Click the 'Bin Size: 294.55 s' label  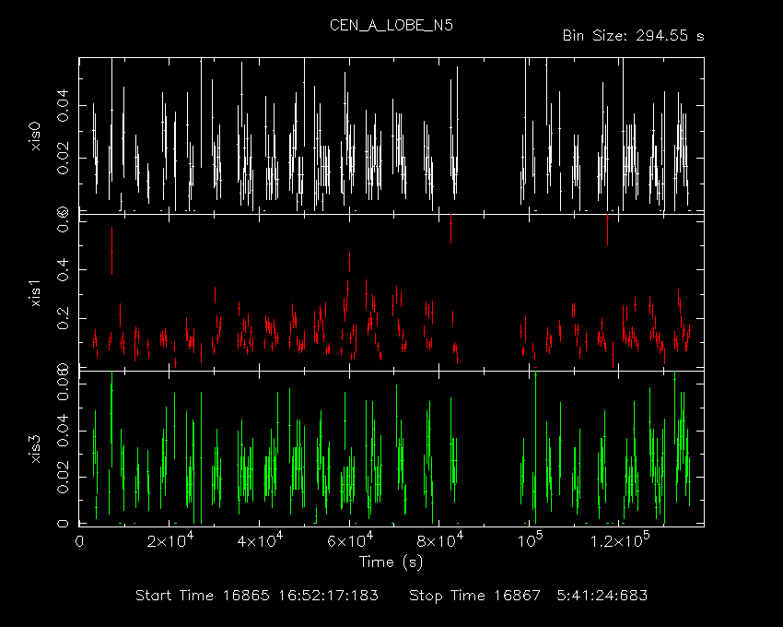point(633,36)
